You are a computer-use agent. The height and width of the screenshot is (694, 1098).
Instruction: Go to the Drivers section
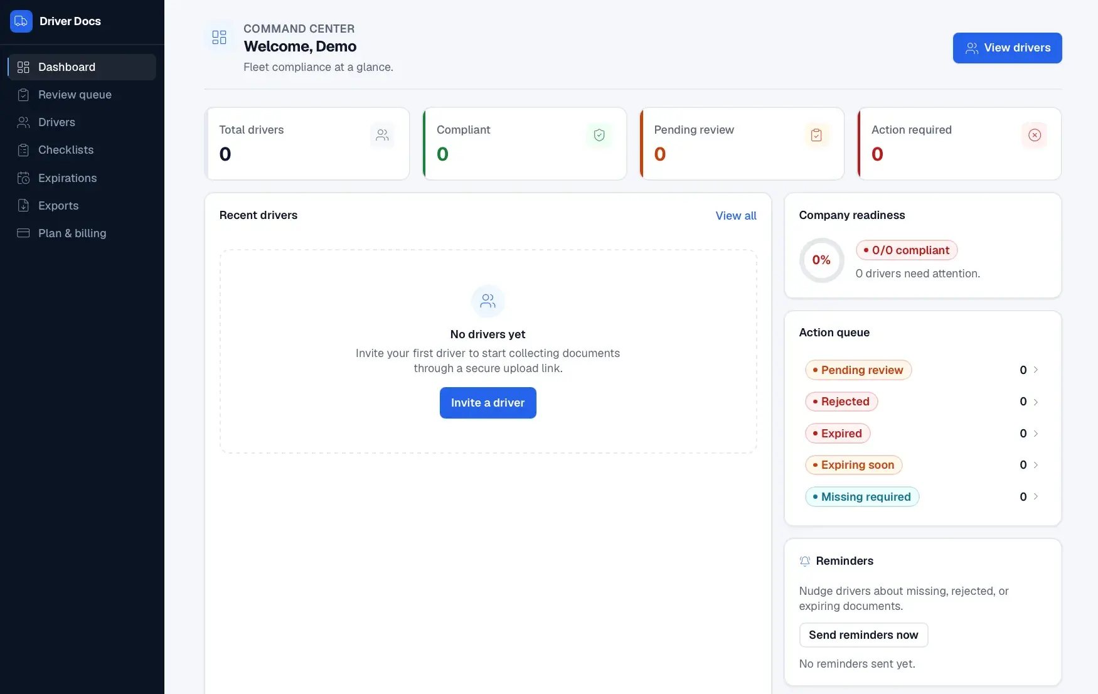coord(82,122)
